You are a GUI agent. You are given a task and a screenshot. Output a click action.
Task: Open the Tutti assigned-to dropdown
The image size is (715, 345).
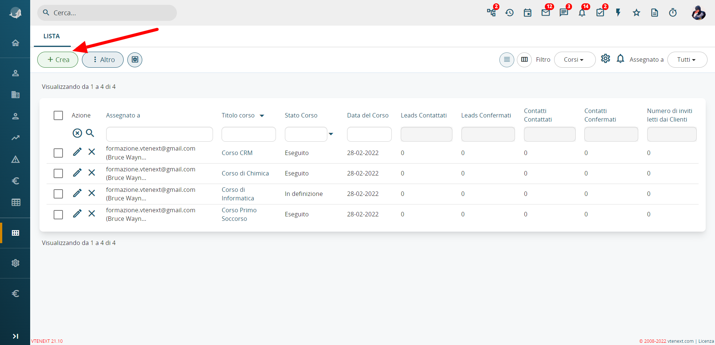pyautogui.click(x=687, y=59)
